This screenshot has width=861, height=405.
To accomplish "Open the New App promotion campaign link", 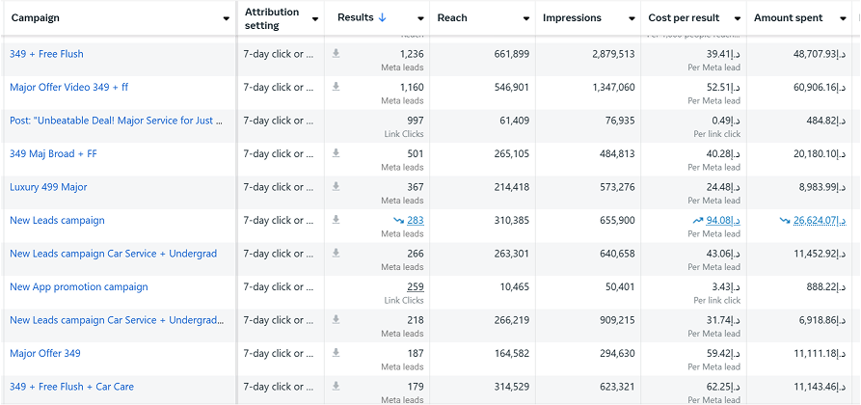I will (79, 286).
